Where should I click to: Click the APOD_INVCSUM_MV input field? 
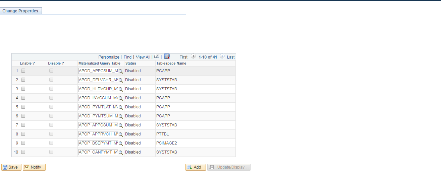point(98,98)
